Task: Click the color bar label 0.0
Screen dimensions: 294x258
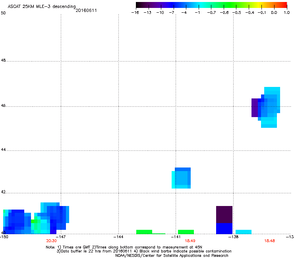Action: pos(274,13)
